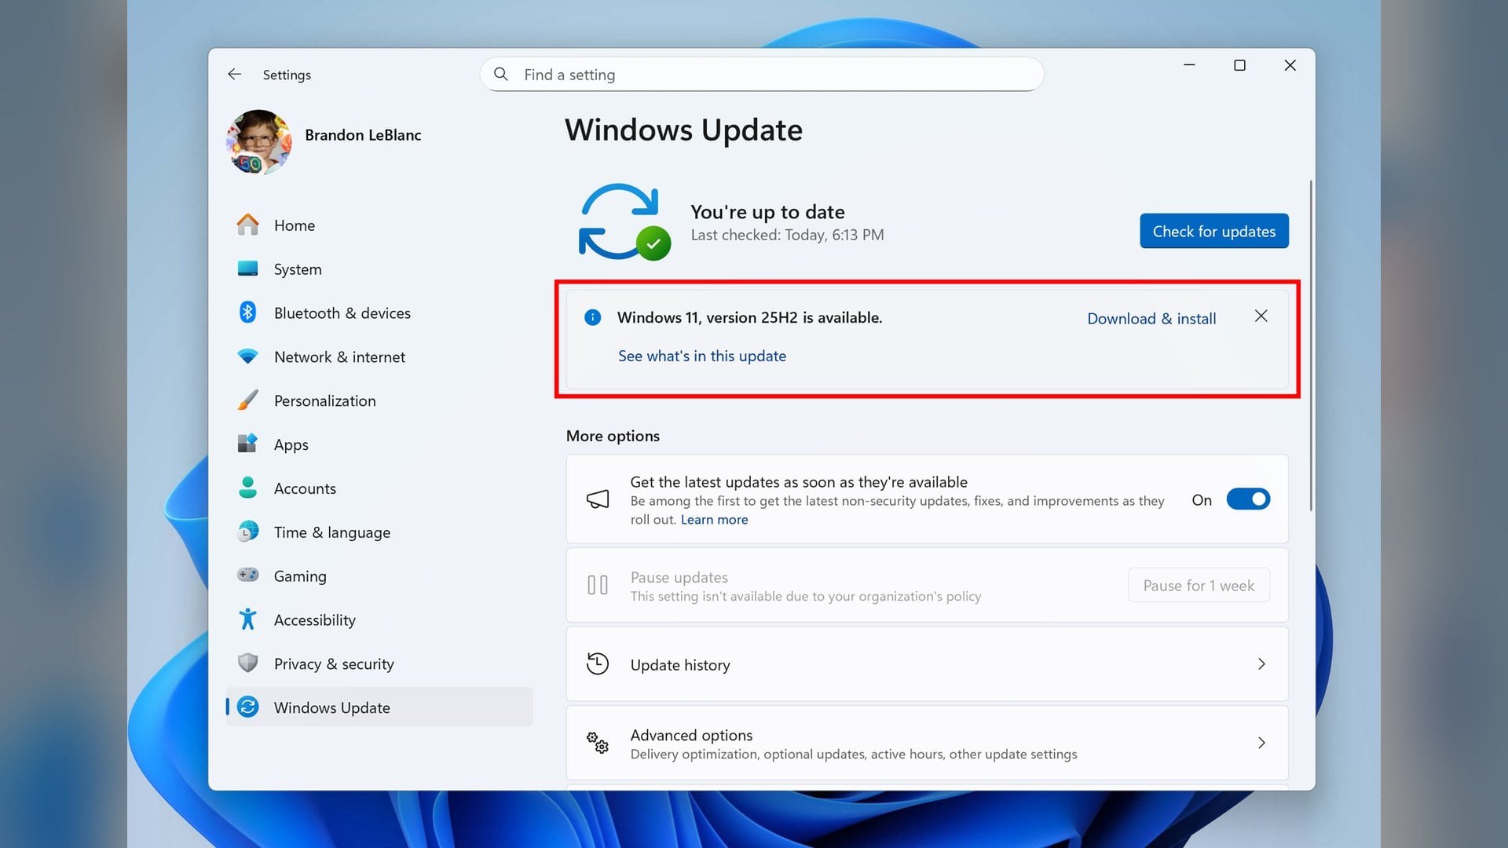Screen dimensions: 1508x848
Task: Maximize the Settings window
Action: (1239, 65)
